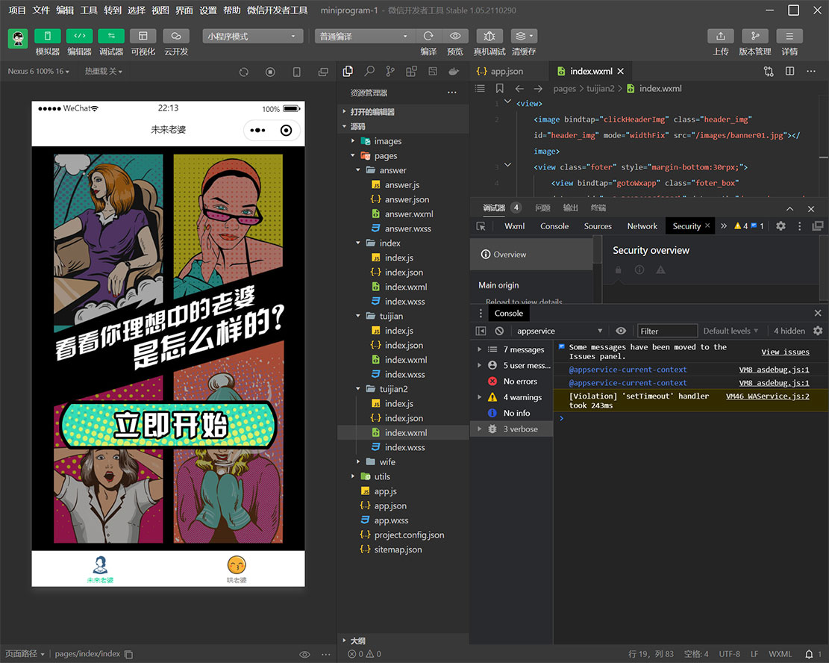Click the compile refresh icon
This screenshot has width=829, height=663.
coord(428,37)
